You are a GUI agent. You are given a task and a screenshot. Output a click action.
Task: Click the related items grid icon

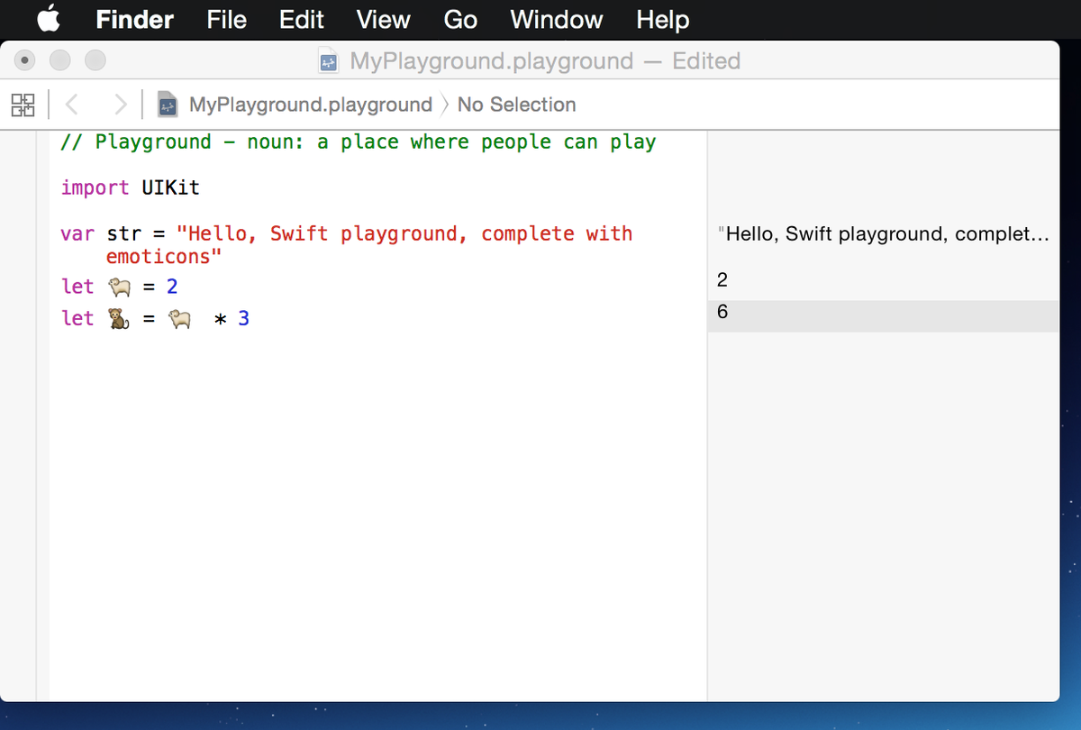coord(23,105)
